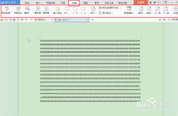The height and width of the screenshot is (116, 178).
Task: Click the open folder icon in quick toolbar
Action: 2,20
